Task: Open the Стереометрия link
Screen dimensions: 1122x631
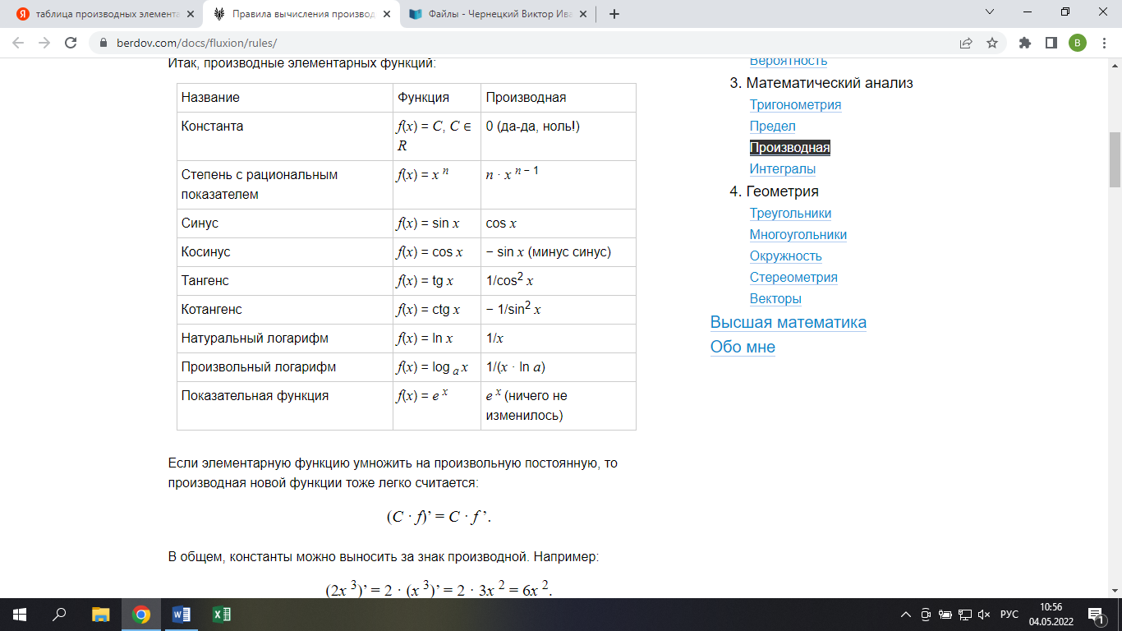Action: (x=793, y=278)
